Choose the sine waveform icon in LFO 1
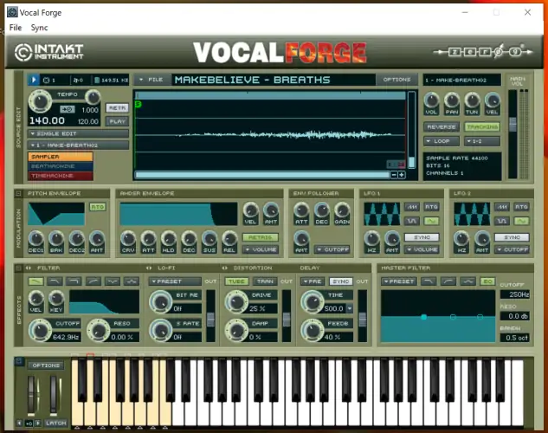The image size is (548, 433). [x=431, y=221]
